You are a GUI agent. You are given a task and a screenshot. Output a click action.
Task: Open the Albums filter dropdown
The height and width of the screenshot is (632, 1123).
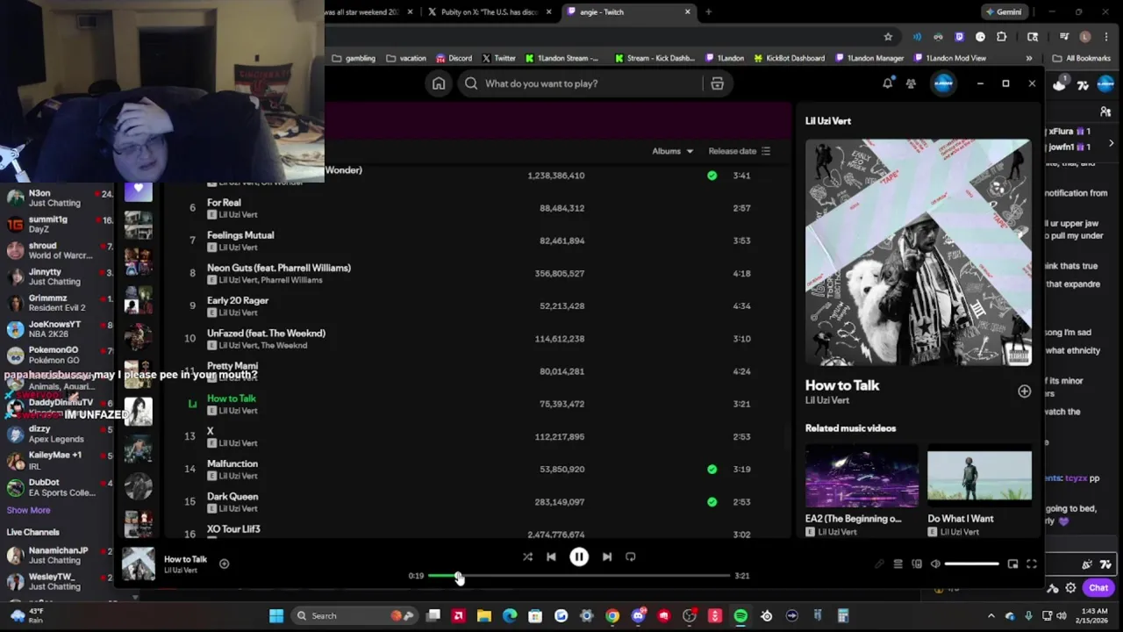[x=672, y=151]
